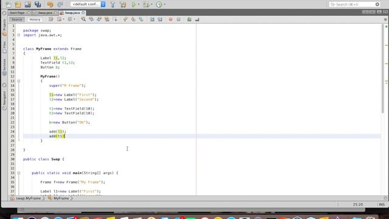Click the New File toolbar icon
Screen dimensions: 389x219
pyautogui.click(x=8, y=4)
